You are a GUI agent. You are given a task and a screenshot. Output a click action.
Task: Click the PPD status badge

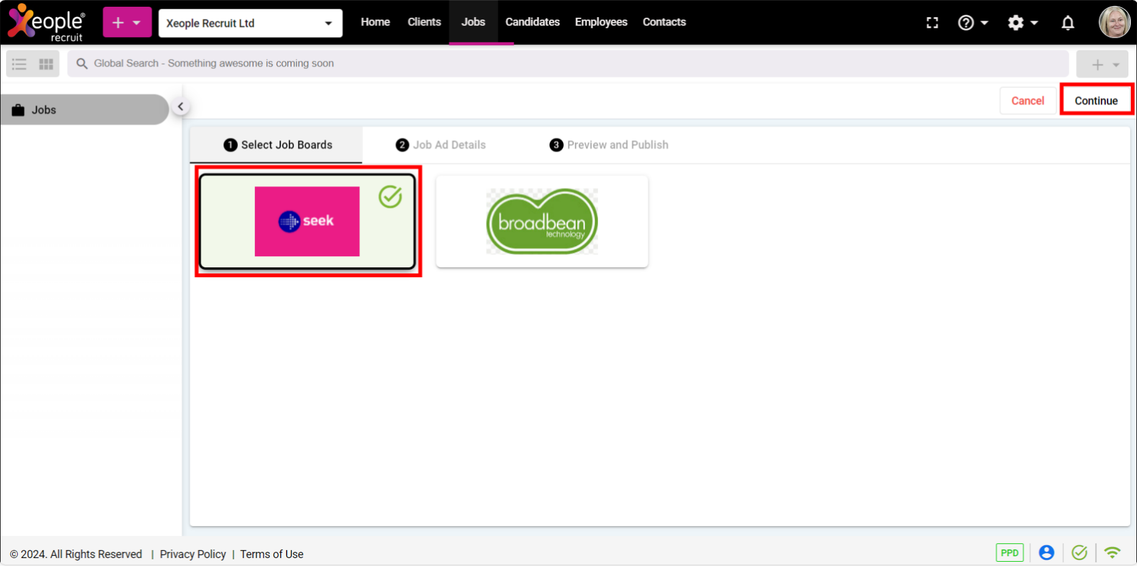point(1009,553)
